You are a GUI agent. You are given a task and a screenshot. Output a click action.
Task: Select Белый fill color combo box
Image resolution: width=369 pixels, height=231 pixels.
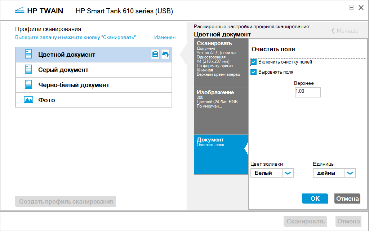[x=272, y=173]
